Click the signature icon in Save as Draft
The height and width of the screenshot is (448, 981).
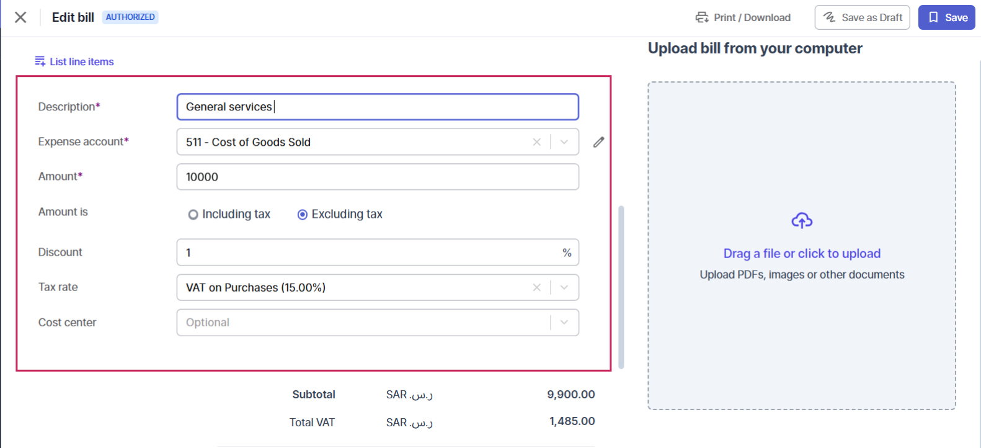pyautogui.click(x=830, y=17)
